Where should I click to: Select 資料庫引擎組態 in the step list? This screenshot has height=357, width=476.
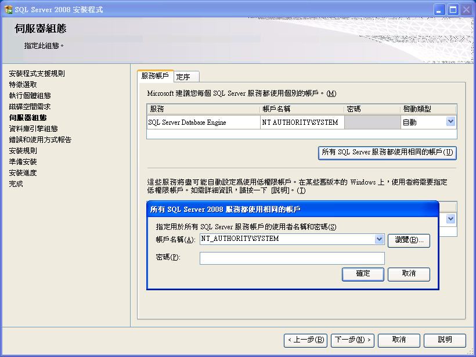34,129
